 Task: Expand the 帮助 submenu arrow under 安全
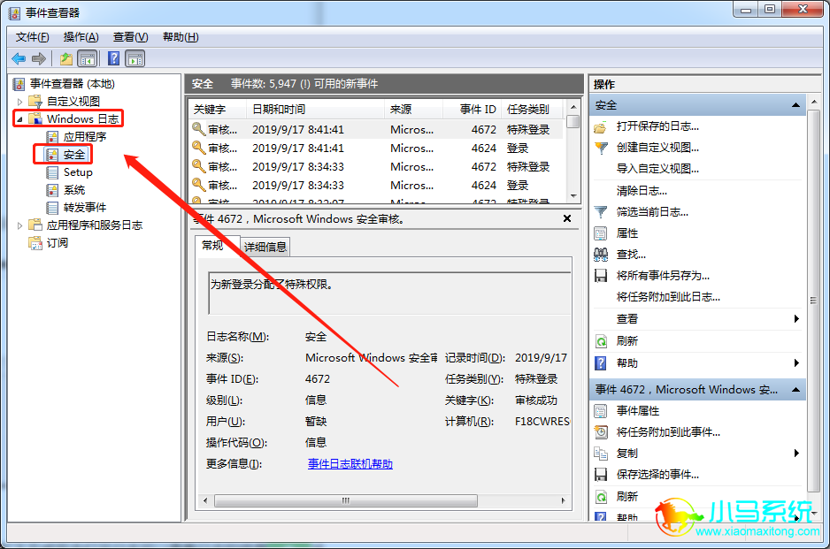[796, 362]
